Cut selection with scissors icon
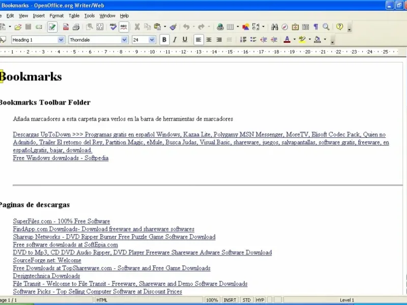407x305 pixels. [137, 27]
